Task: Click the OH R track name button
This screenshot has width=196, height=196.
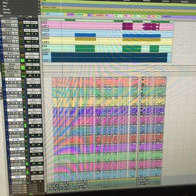Action: coord(18,168)
